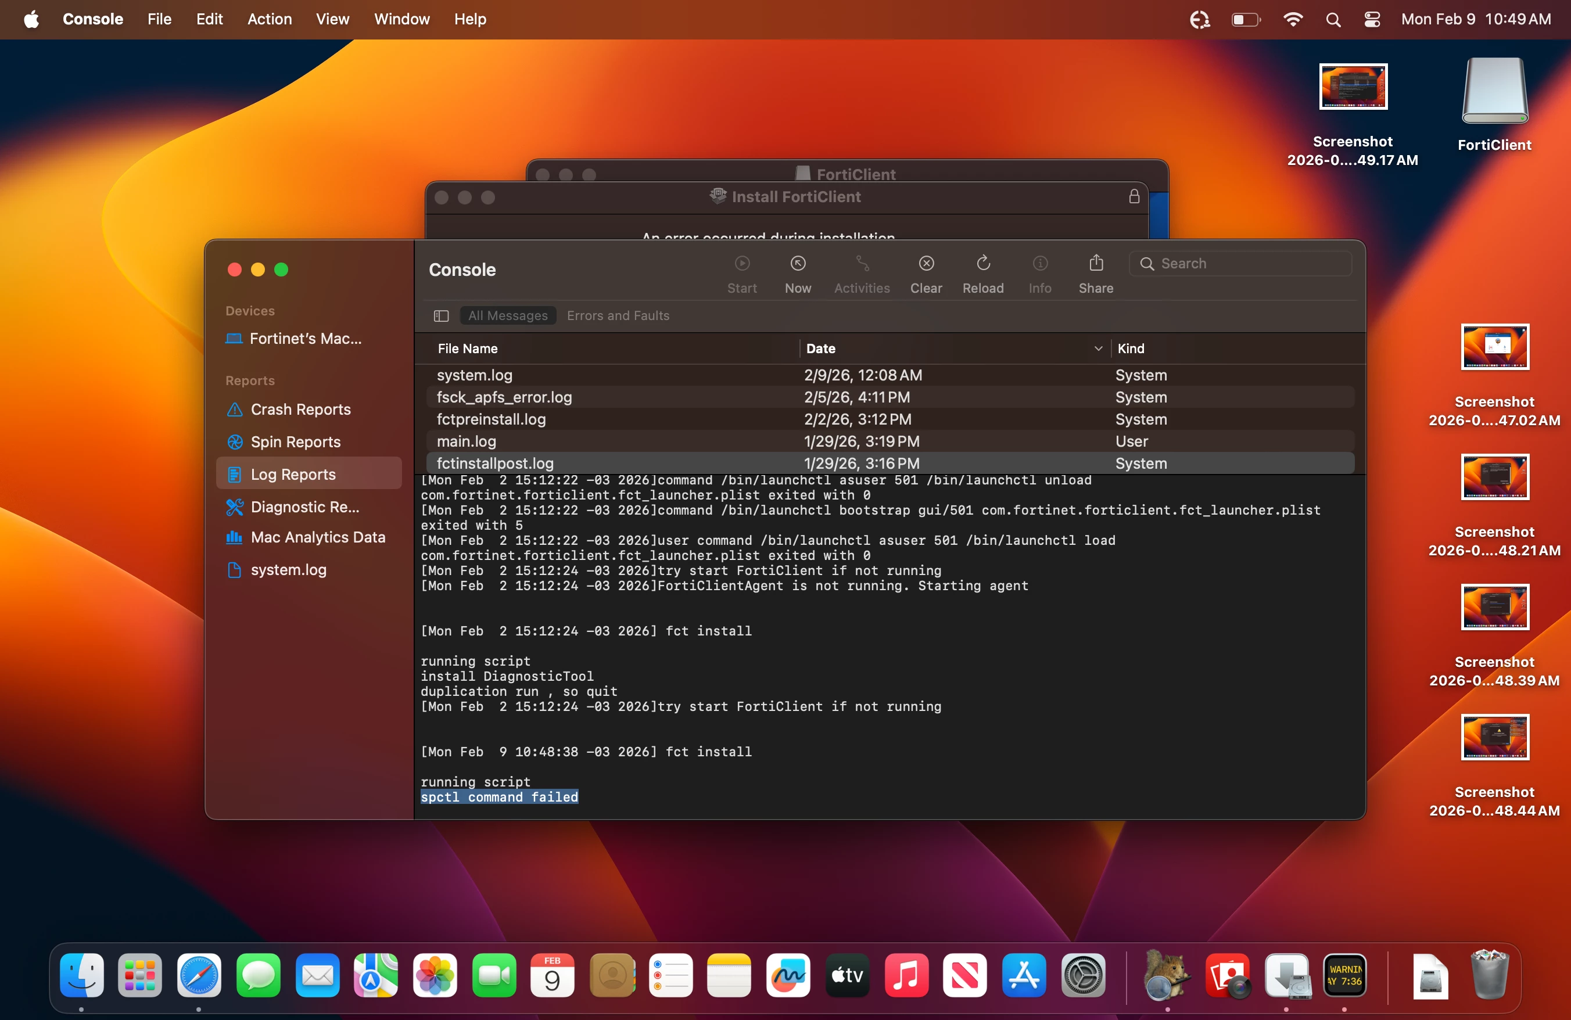The width and height of the screenshot is (1571, 1020).
Task: Clear the log with Clear icon
Action: [x=926, y=264]
